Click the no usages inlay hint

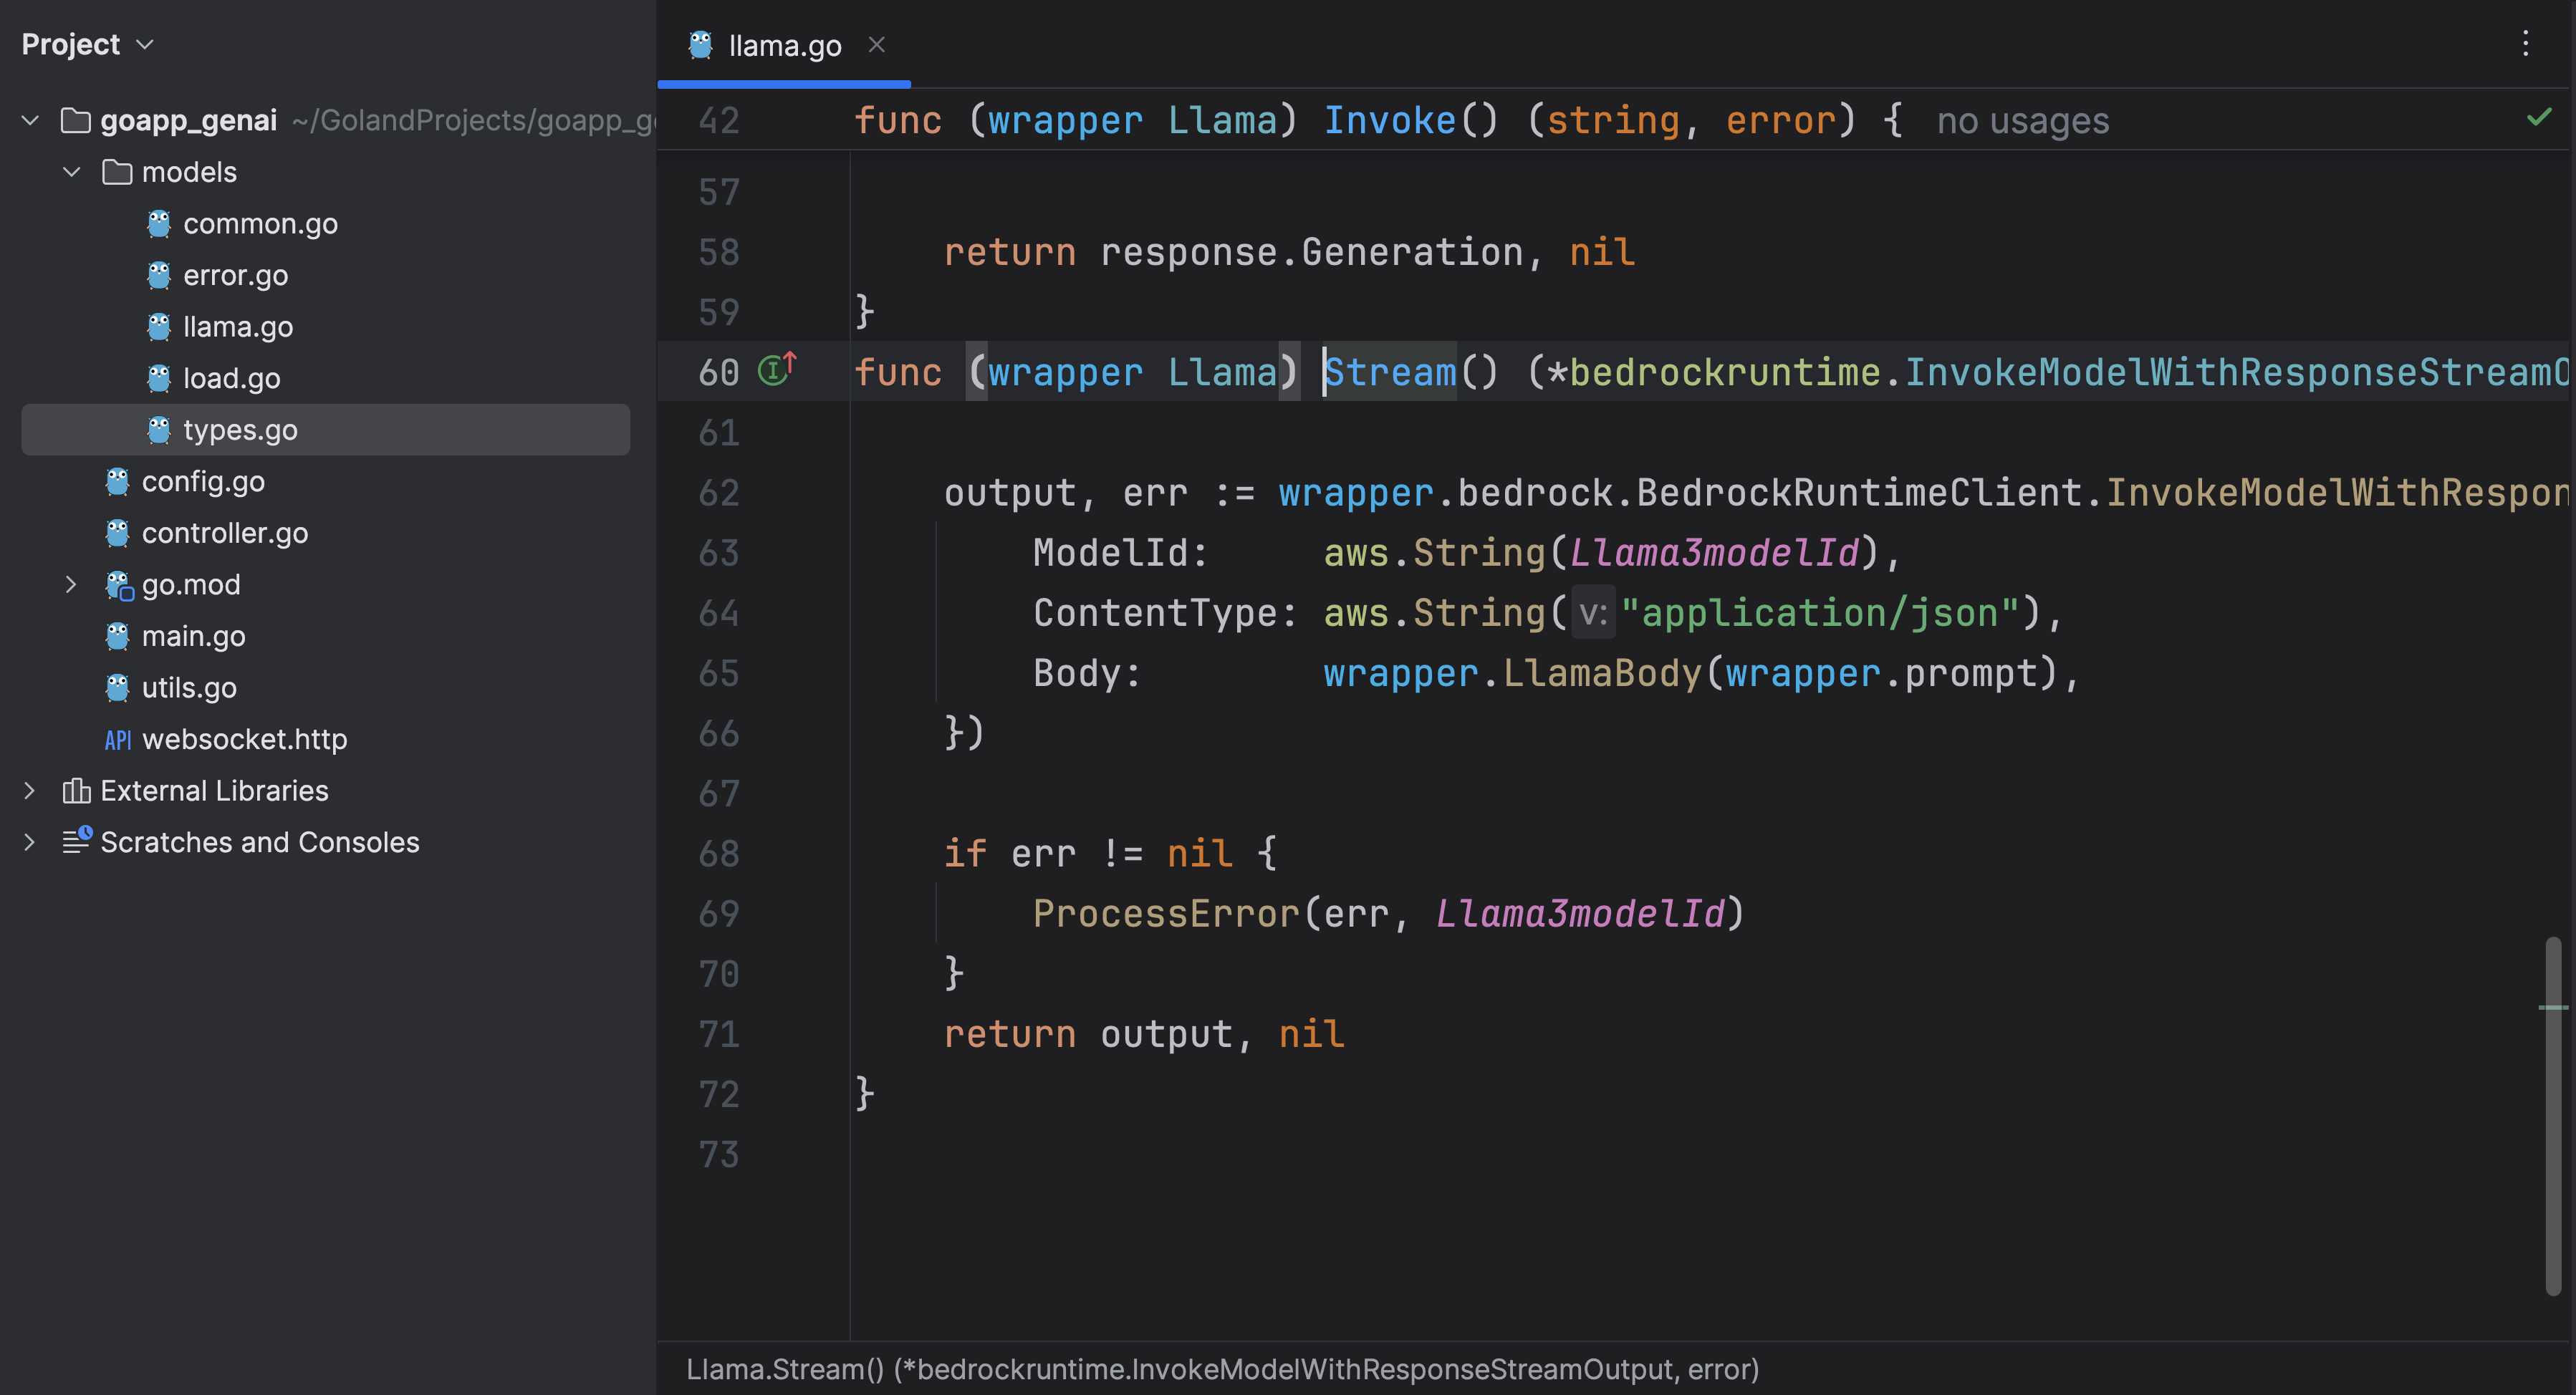[x=2022, y=121]
